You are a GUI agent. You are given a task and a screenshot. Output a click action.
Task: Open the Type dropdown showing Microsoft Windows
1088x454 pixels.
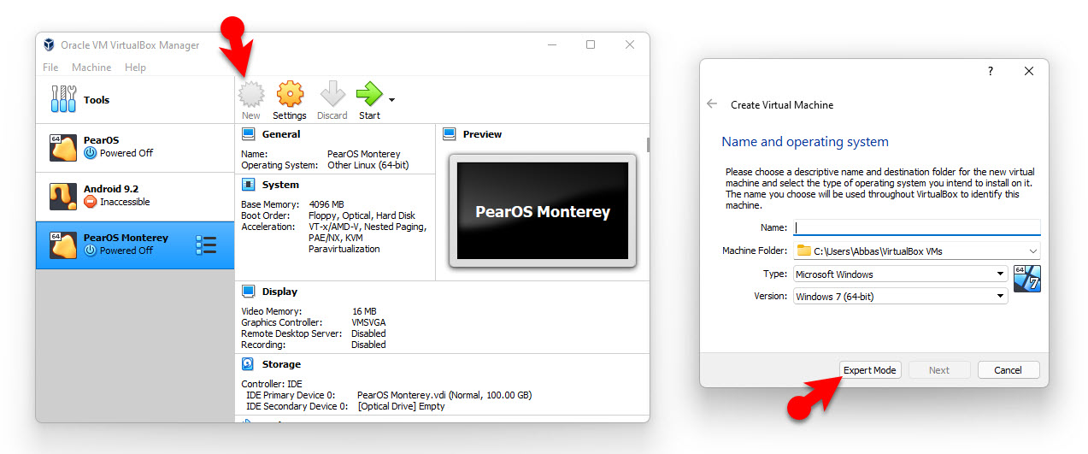(x=901, y=274)
